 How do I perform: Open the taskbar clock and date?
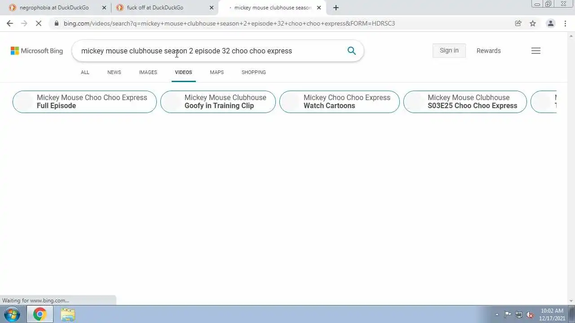552,314
